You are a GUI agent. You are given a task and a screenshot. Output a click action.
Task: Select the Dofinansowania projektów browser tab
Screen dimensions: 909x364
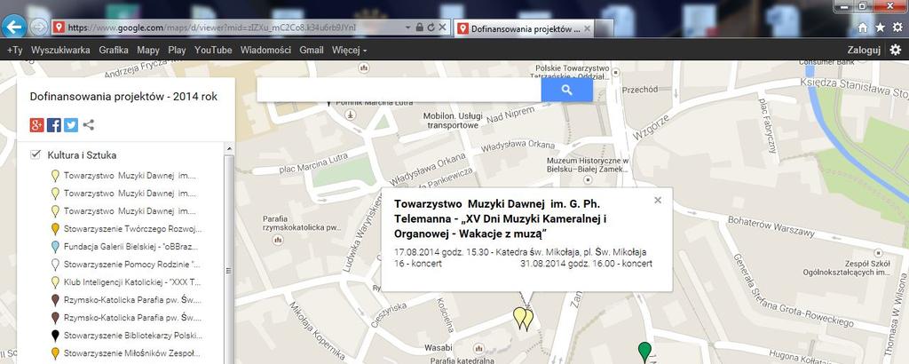[525, 28]
